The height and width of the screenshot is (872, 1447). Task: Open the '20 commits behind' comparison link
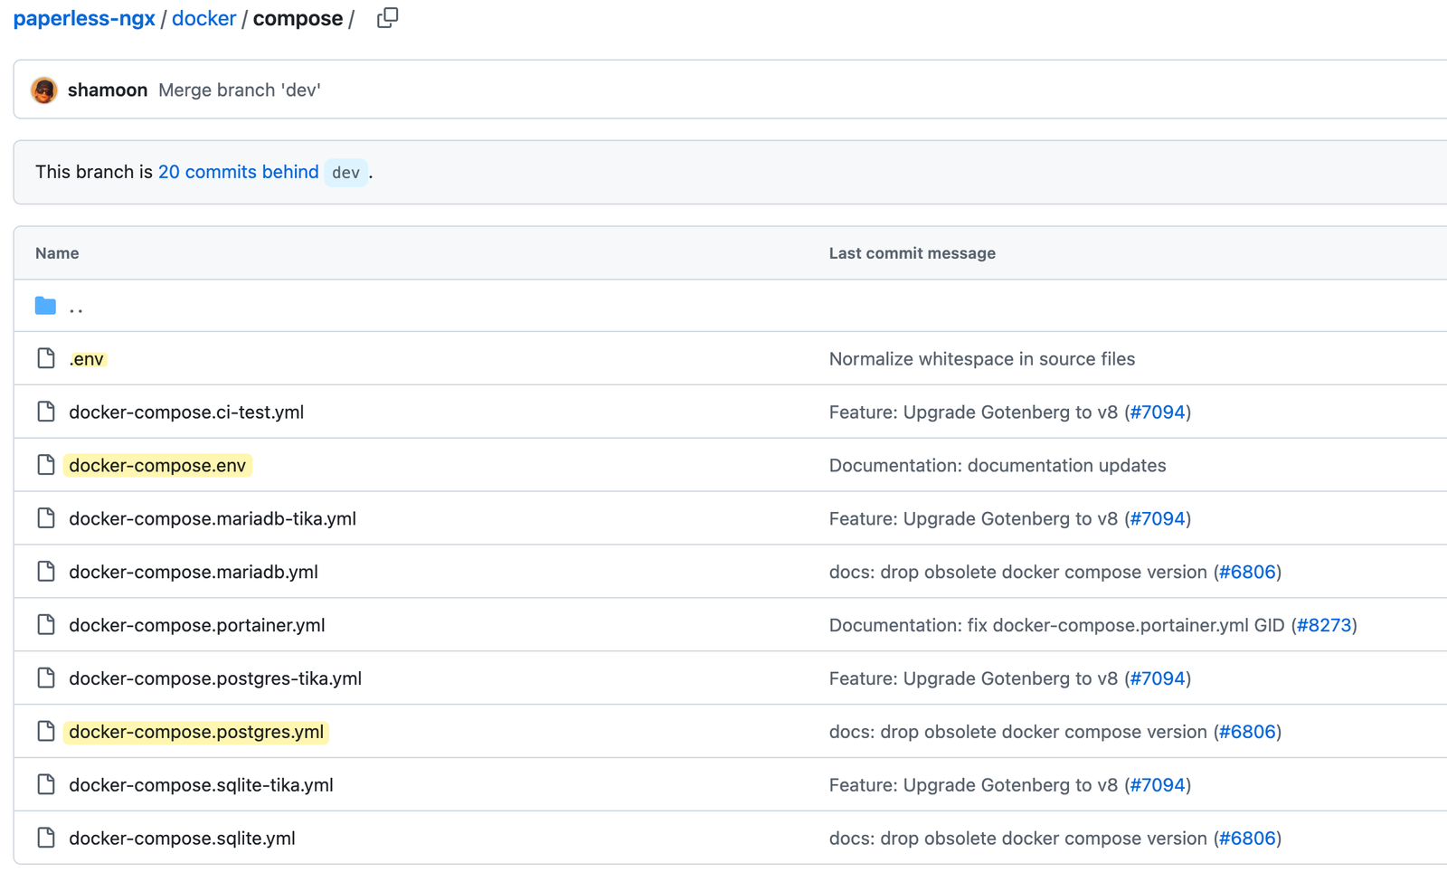[238, 172]
